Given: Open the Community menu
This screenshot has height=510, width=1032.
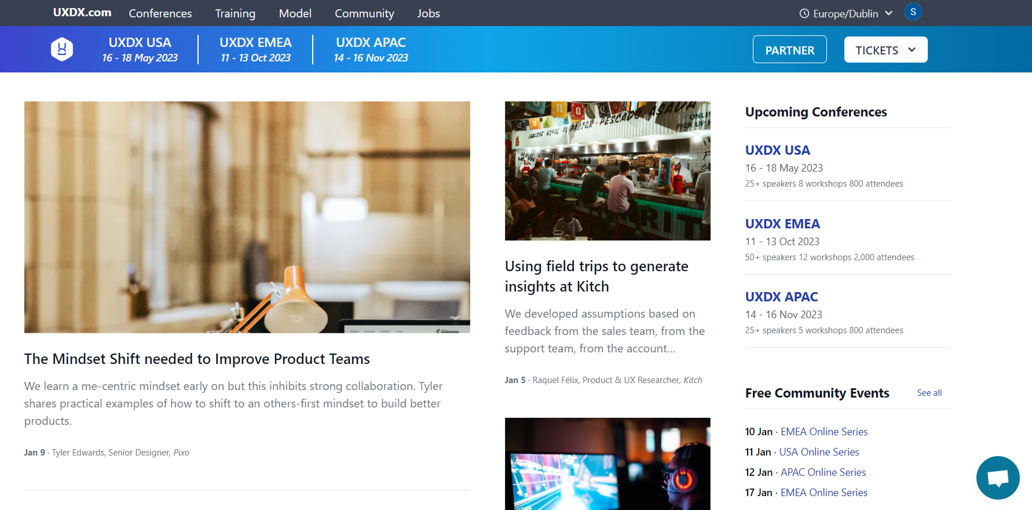Looking at the screenshot, I should pos(364,13).
